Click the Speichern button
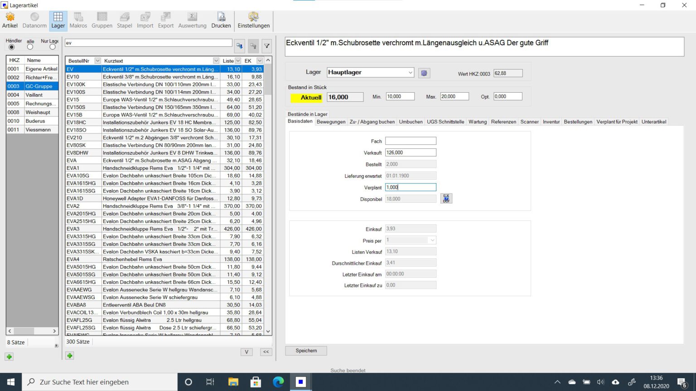 (x=306, y=351)
